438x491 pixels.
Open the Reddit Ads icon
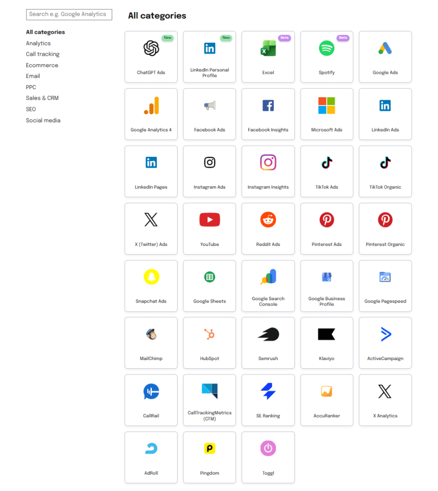(268, 220)
